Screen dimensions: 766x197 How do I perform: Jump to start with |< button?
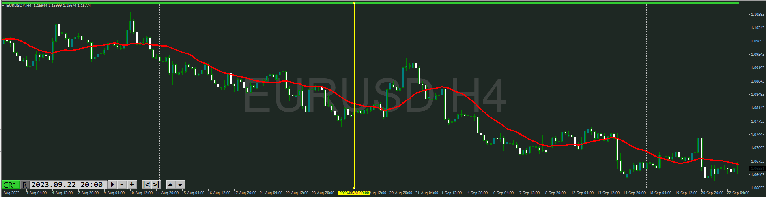click(x=146, y=185)
